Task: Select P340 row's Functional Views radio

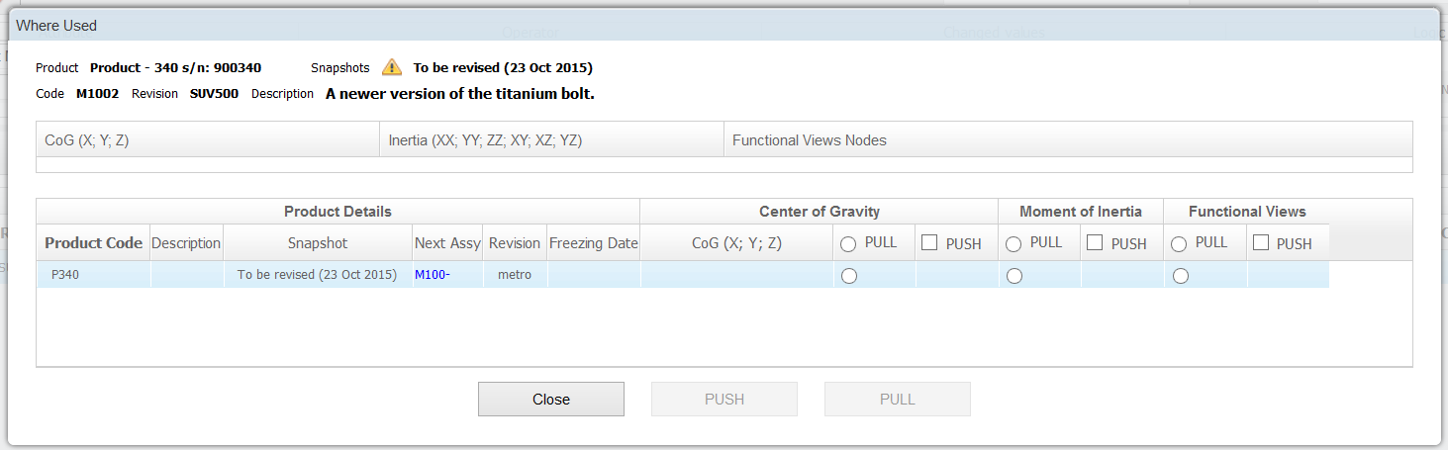Action: [x=1180, y=277]
